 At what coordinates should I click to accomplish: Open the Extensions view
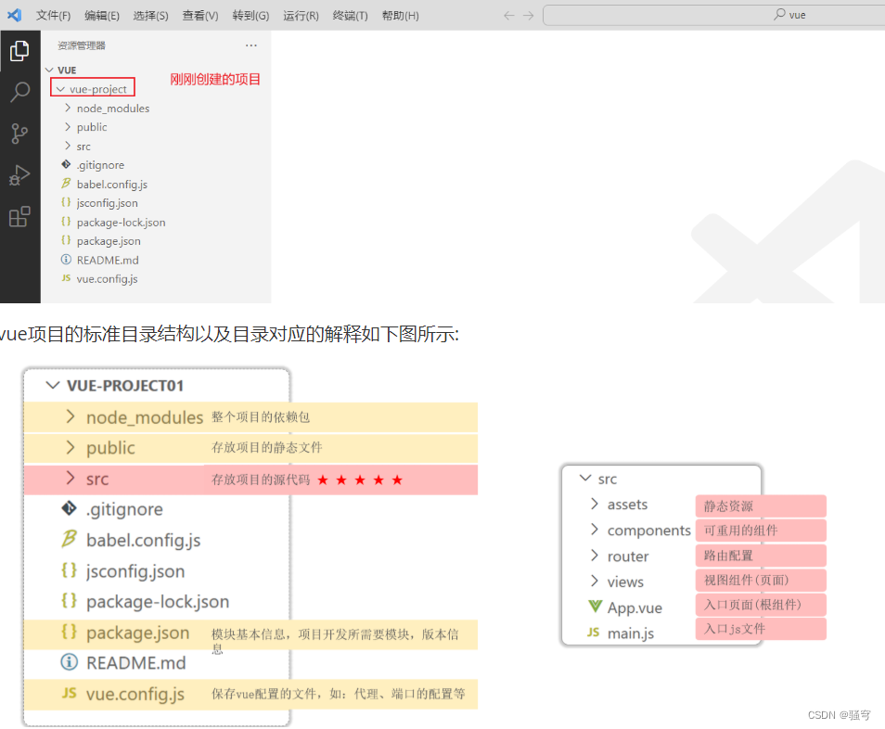point(19,216)
